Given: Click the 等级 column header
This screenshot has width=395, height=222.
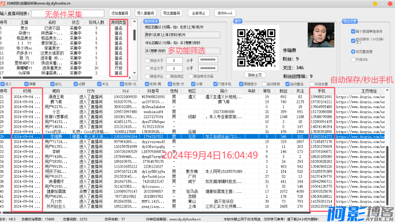Looking at the screenshot, I should click(267, 91).
